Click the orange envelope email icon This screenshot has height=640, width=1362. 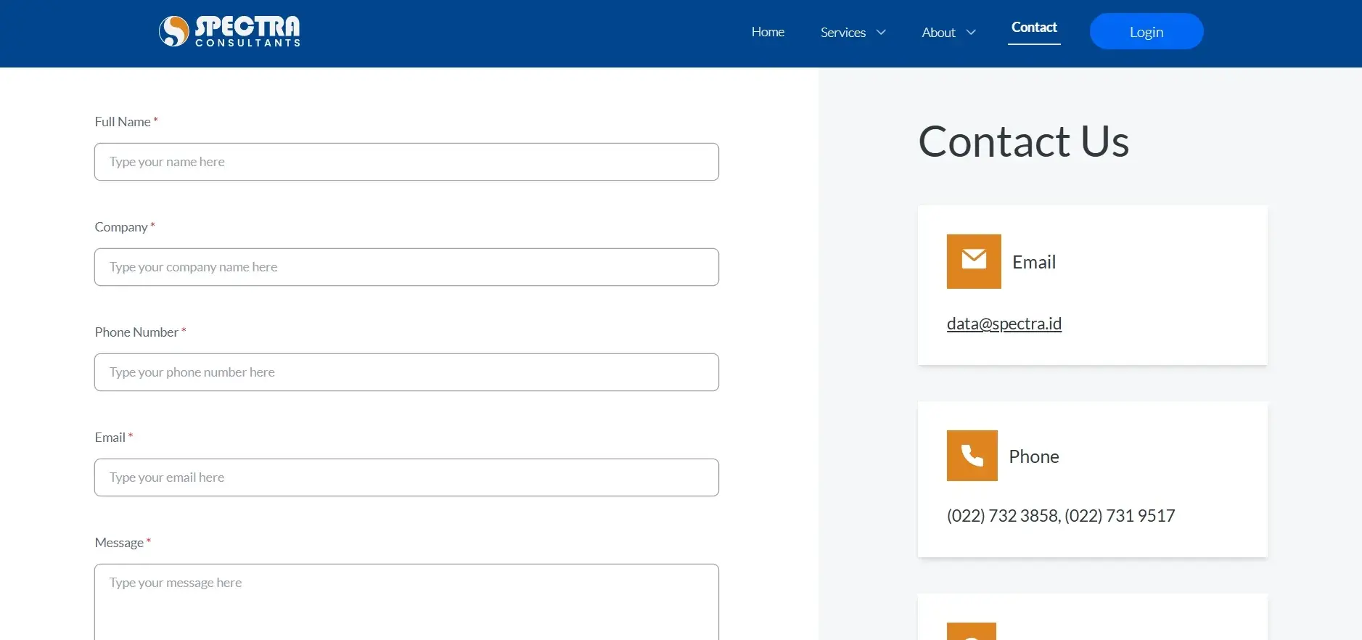pos(974,261)
